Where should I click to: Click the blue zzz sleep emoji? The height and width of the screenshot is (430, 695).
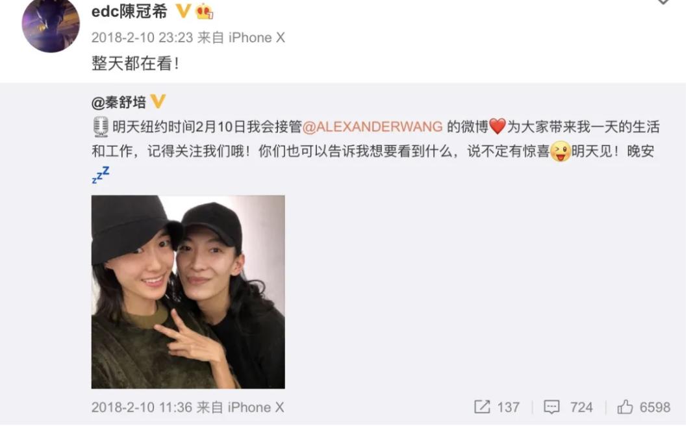(101, 175)
